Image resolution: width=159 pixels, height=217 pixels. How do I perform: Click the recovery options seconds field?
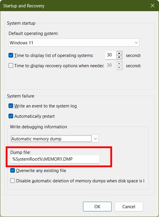tap(110, 65)
